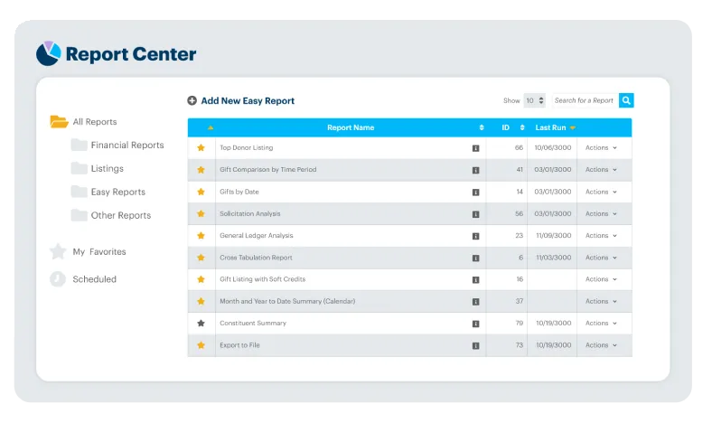This screenshot has height=423, width=712.
Task: Toggle favorite star for Gifts by Date
Action: pos(201,192)
